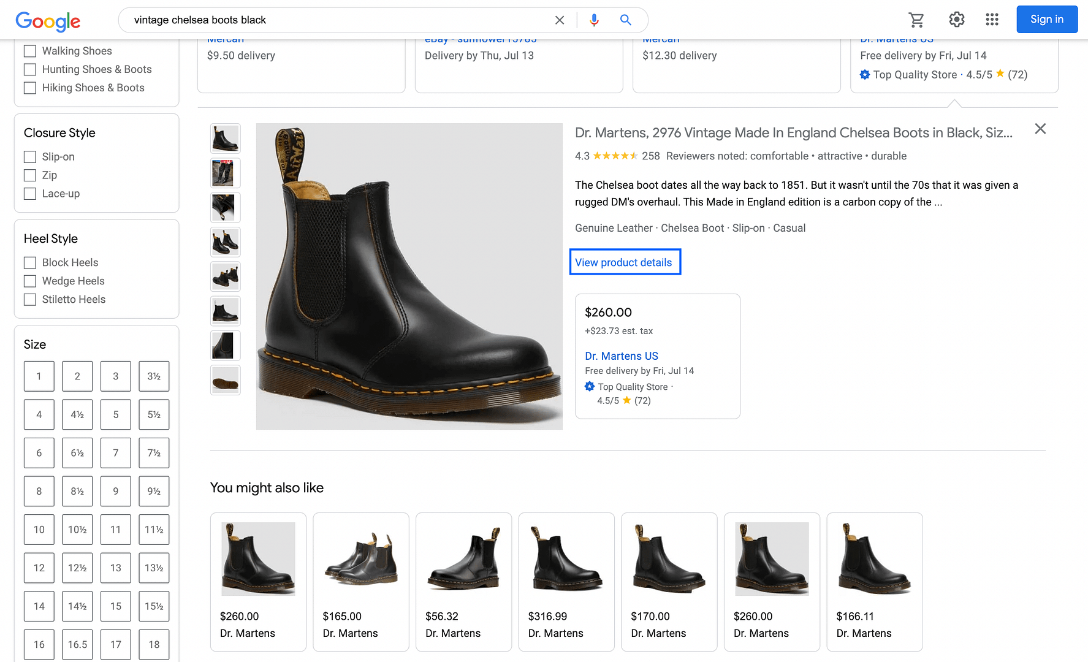Tick the Lace-up checkbox
This screenshot has height=662, width=1088.
pos(30,194)
